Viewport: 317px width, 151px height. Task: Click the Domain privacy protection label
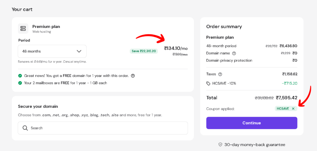tap(229, 60)
